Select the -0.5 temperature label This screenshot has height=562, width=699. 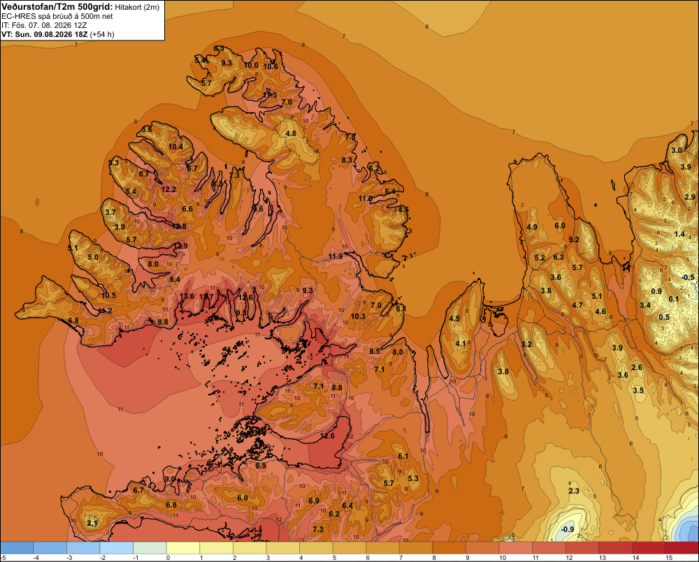coord(688,277)
